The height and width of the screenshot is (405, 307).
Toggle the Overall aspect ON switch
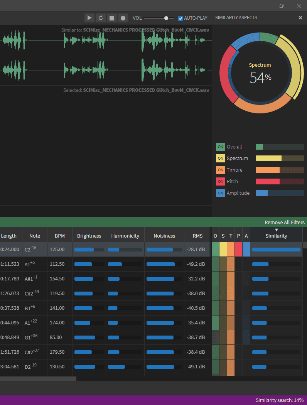[221, 147]
